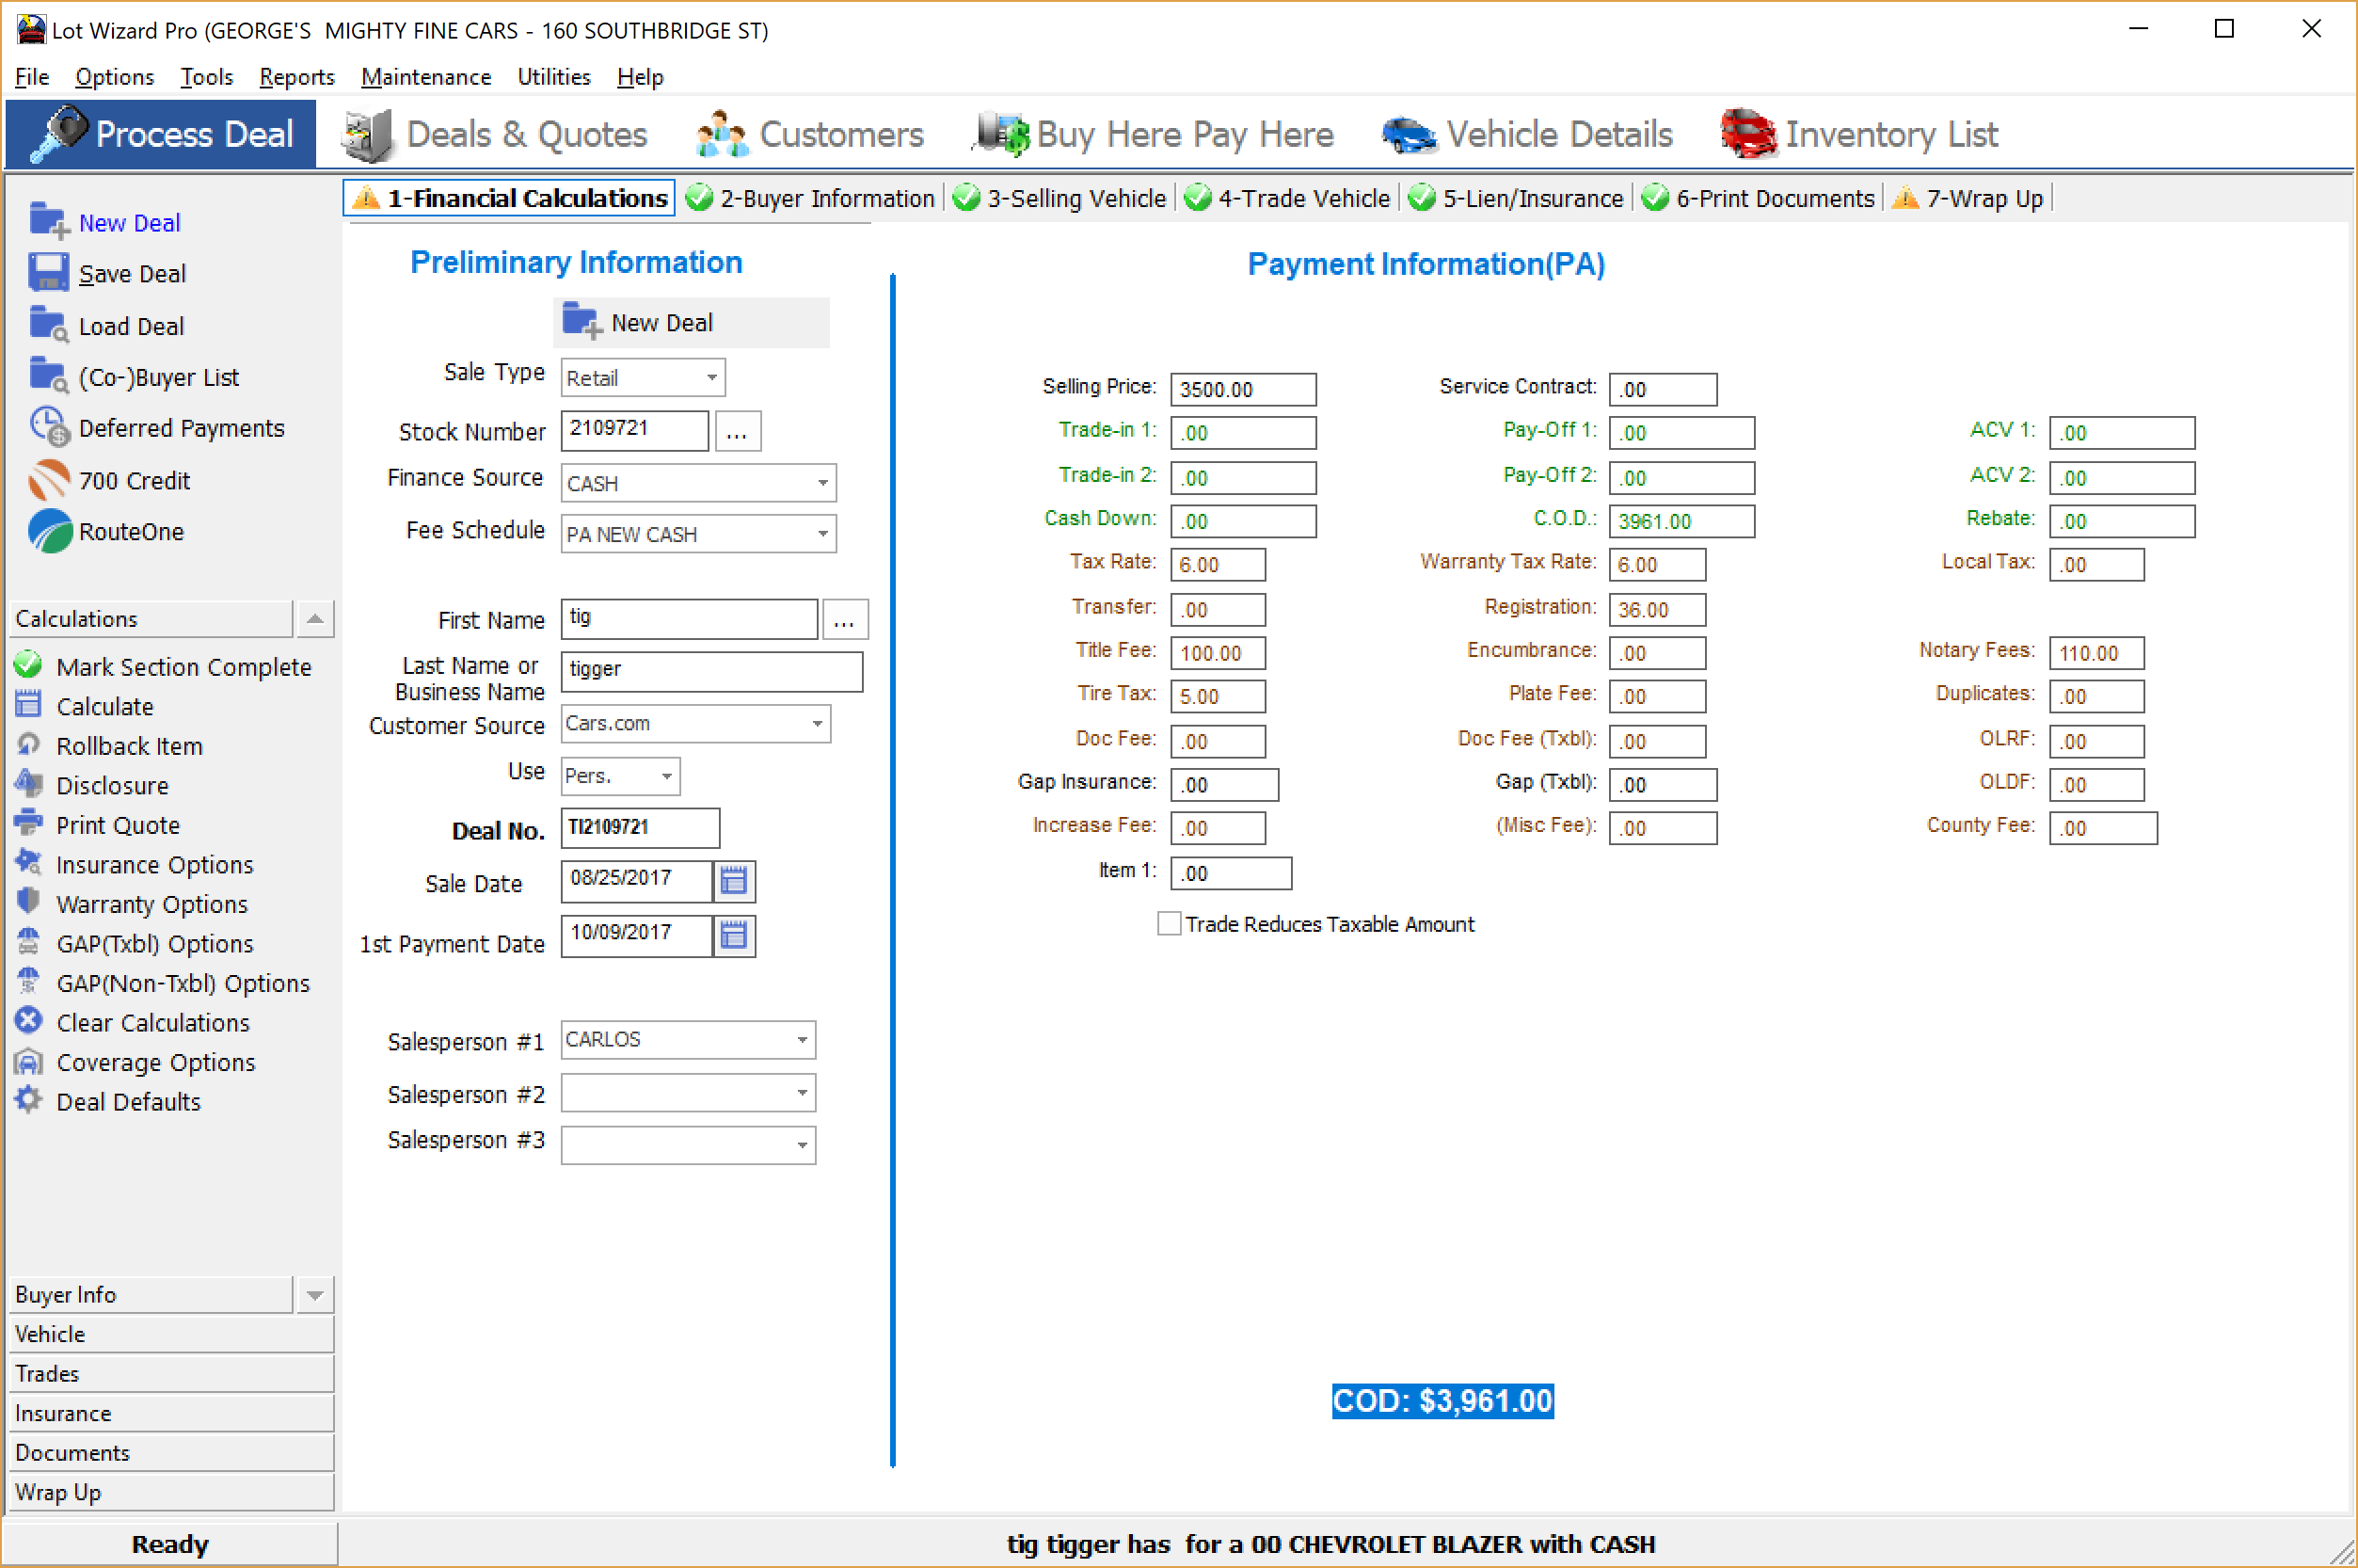Open the (Co-)Buyer List icon

(48, 376)
